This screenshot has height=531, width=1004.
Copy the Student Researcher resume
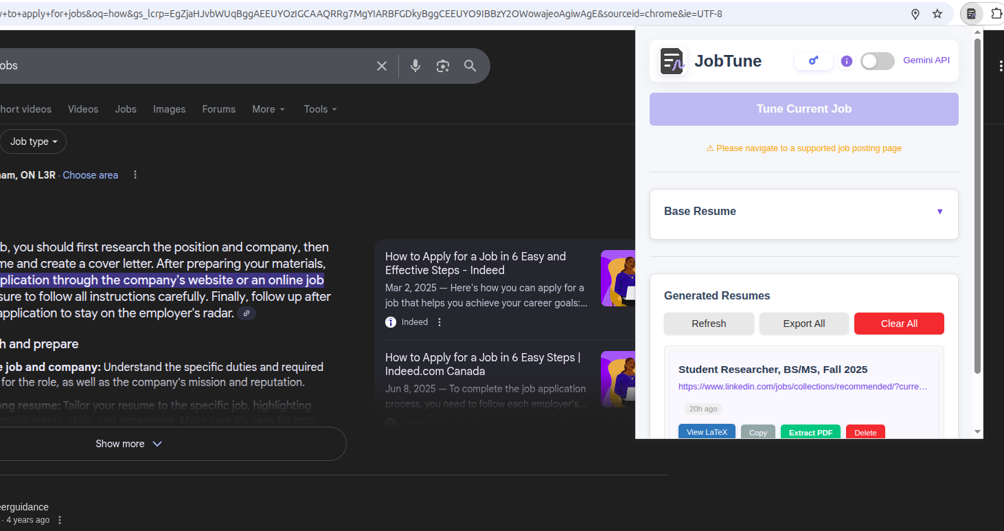click(758, 432)
